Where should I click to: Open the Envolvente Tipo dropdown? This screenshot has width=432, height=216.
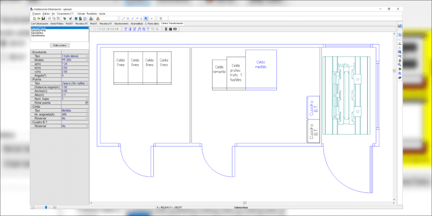click(87, 56)
